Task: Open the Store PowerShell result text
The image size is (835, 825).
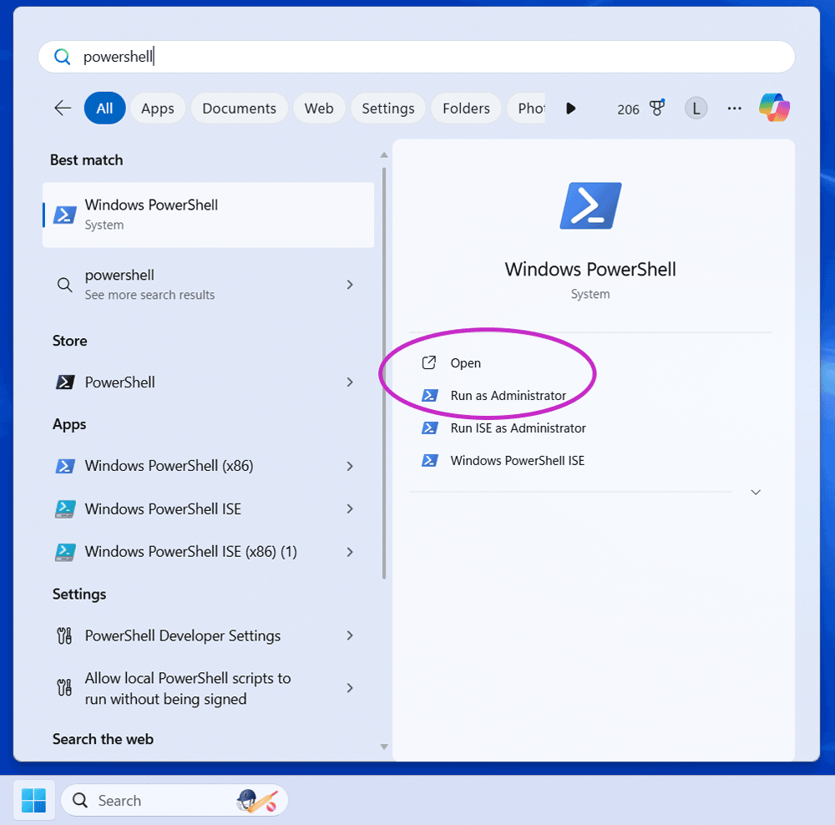Action: (119, 382)
